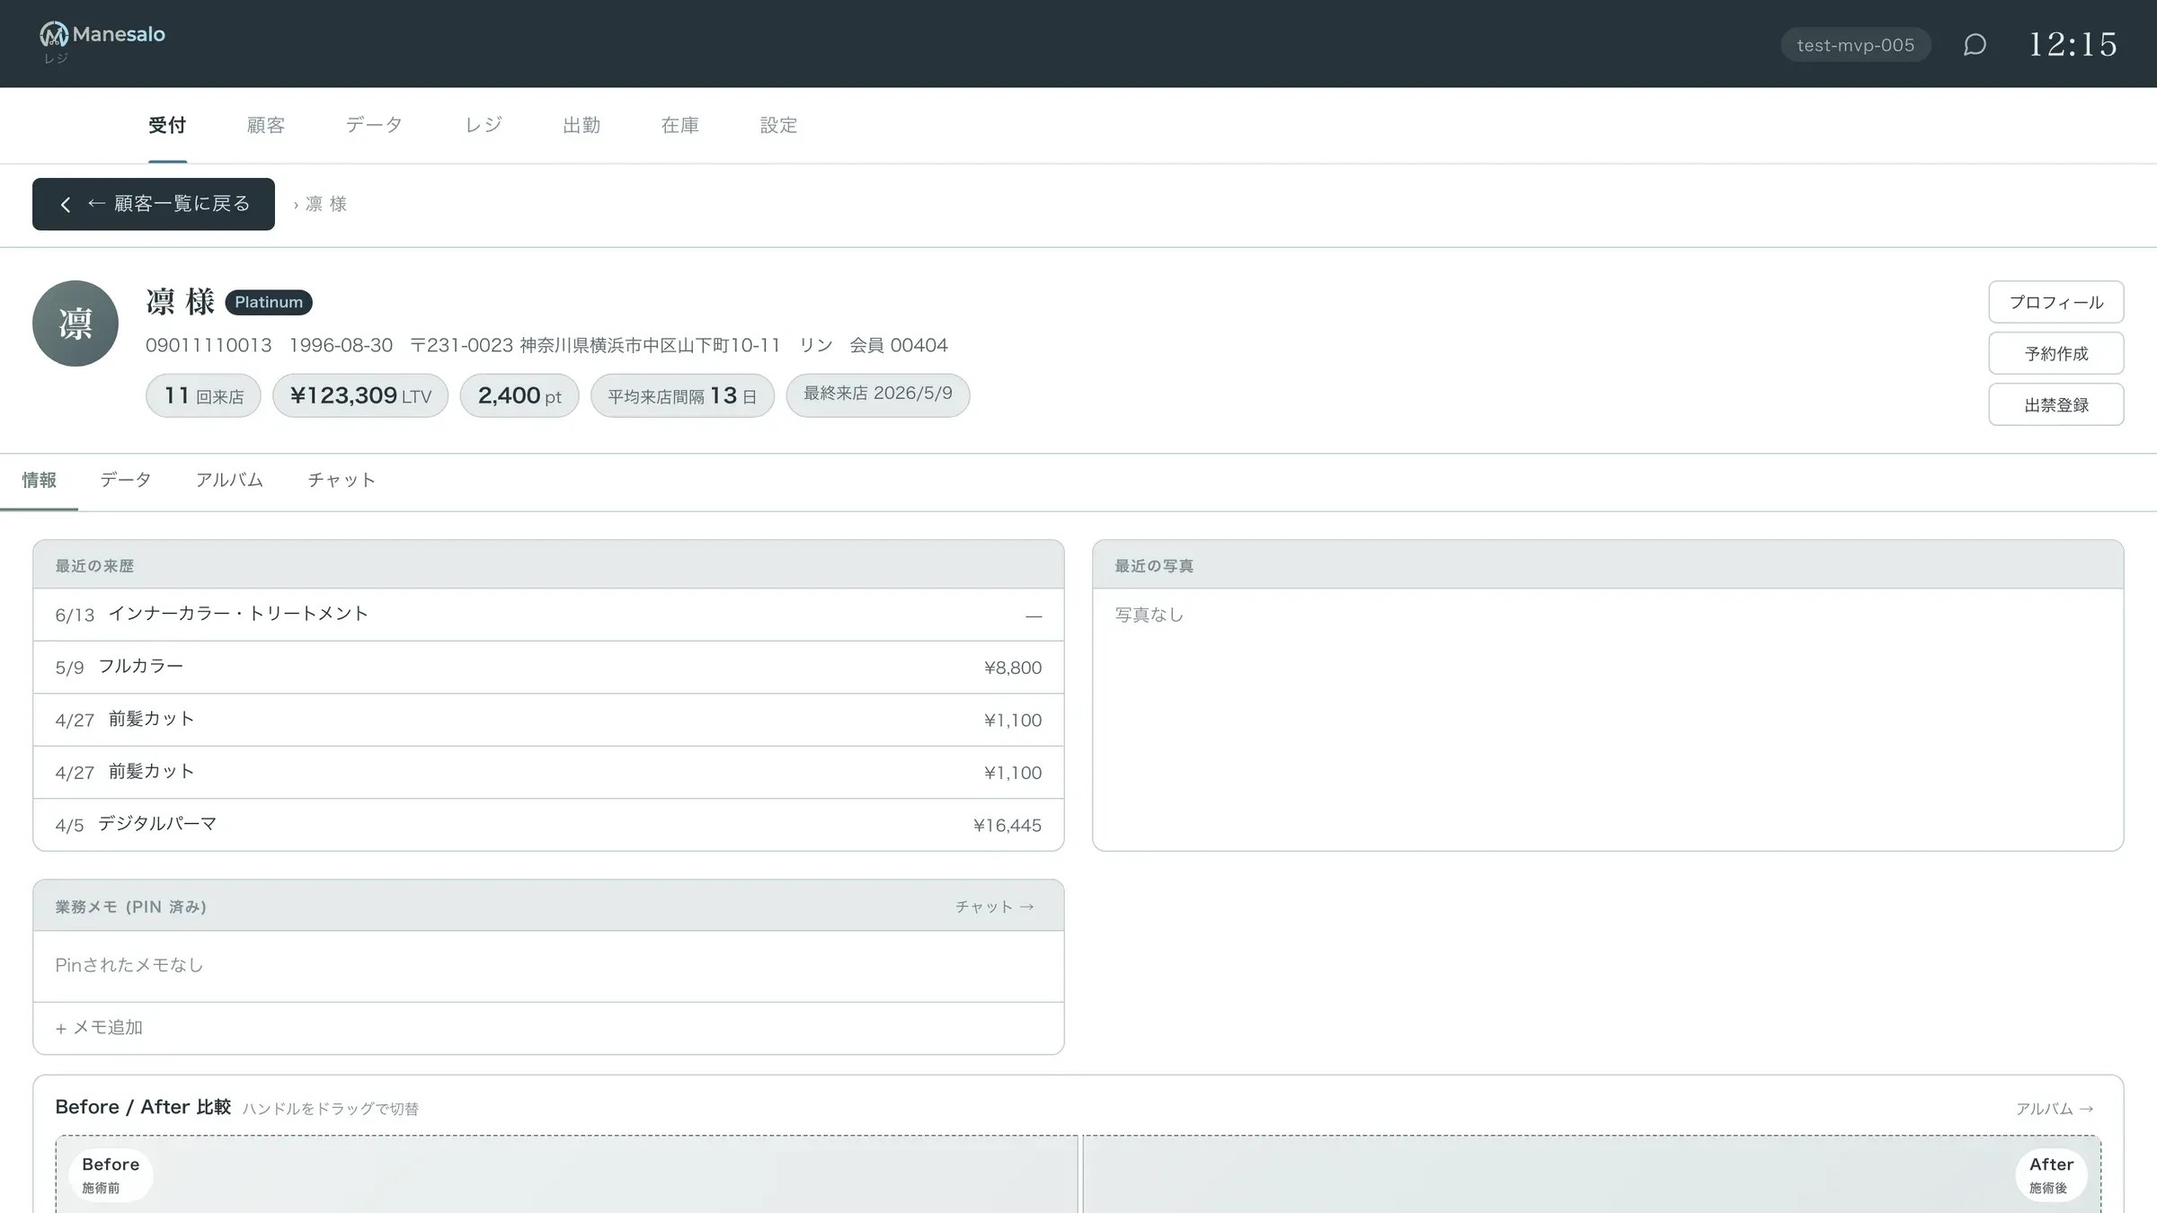The image size is (2157, 1213).
Task: Click the 出禁登録 button
Action: (x=2056, y=404)
